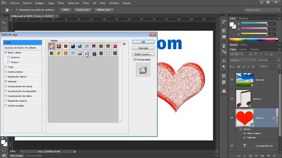Collapse the Forma 1 layer effects arrow
Image resolution: width=282 pixels, height=158 pixels.
(x=277, y=118)
